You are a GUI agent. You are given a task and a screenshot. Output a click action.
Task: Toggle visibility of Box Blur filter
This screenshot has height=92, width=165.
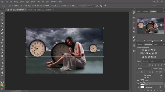tap(145, 75)
